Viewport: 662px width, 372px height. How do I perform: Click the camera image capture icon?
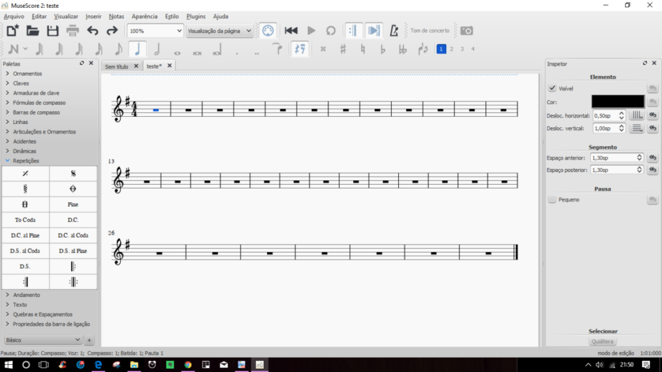click(466, 30)
